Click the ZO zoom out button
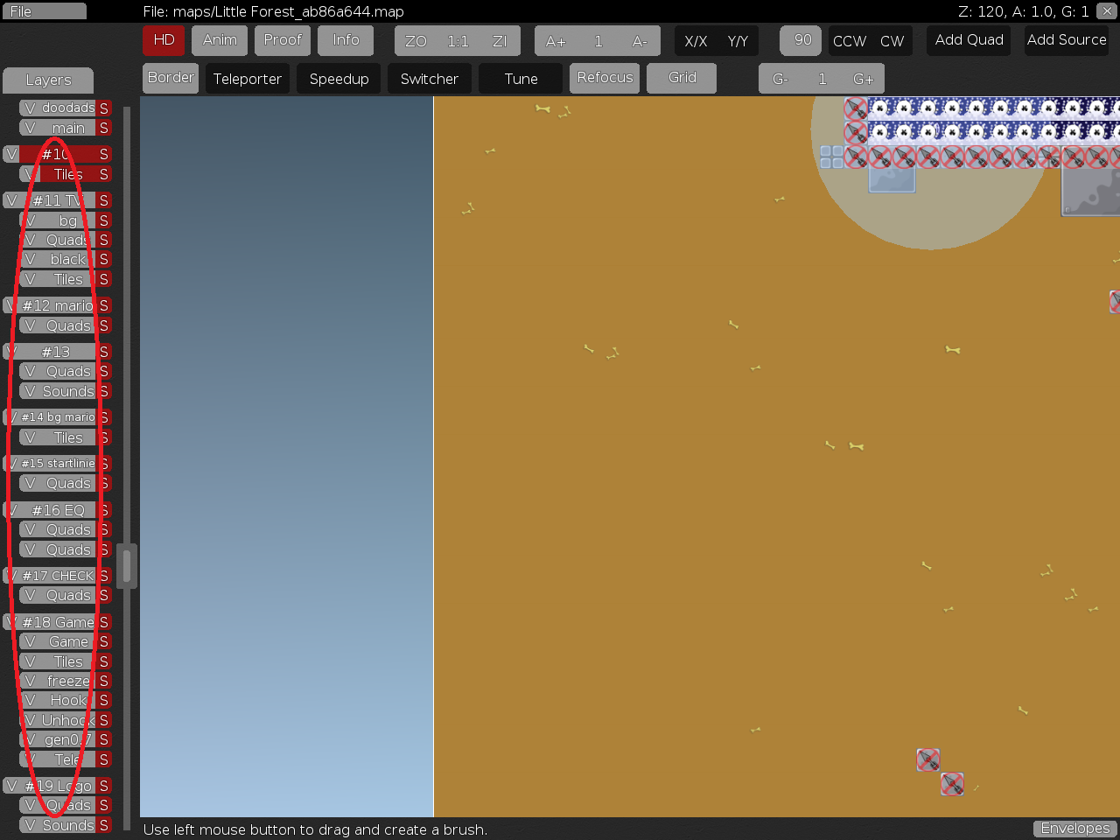The width and height of the screenshot is (1120, 840). (x=416, y=41)
